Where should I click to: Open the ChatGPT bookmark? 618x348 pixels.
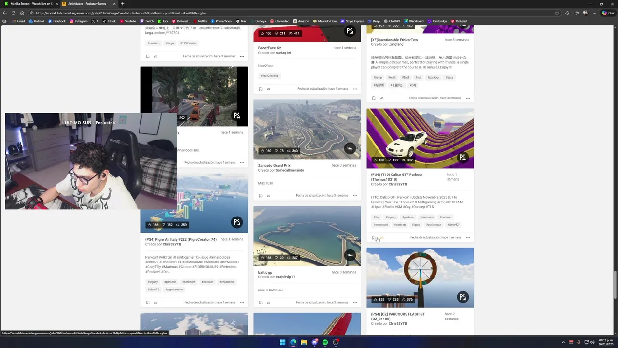(x=392, y=21)
